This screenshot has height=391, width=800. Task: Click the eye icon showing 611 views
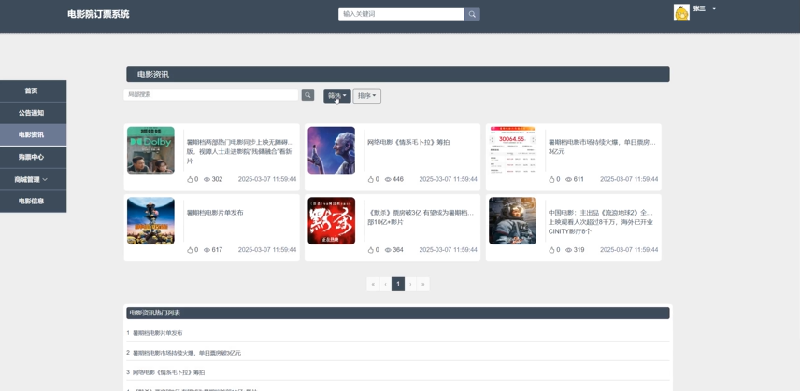point(568,180)
